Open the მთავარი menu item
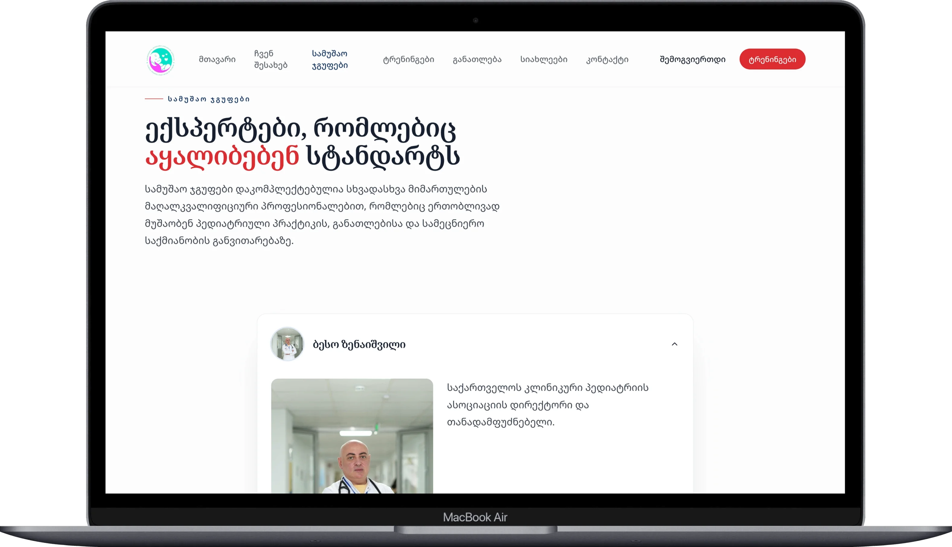 pyautogui.click(x=217, y=59)
